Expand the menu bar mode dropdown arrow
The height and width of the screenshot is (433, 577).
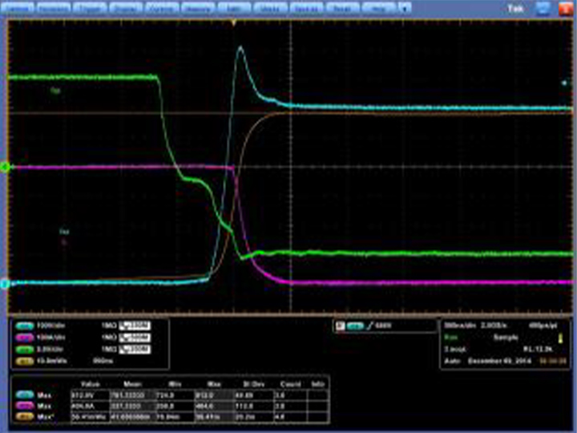point(405,7)
